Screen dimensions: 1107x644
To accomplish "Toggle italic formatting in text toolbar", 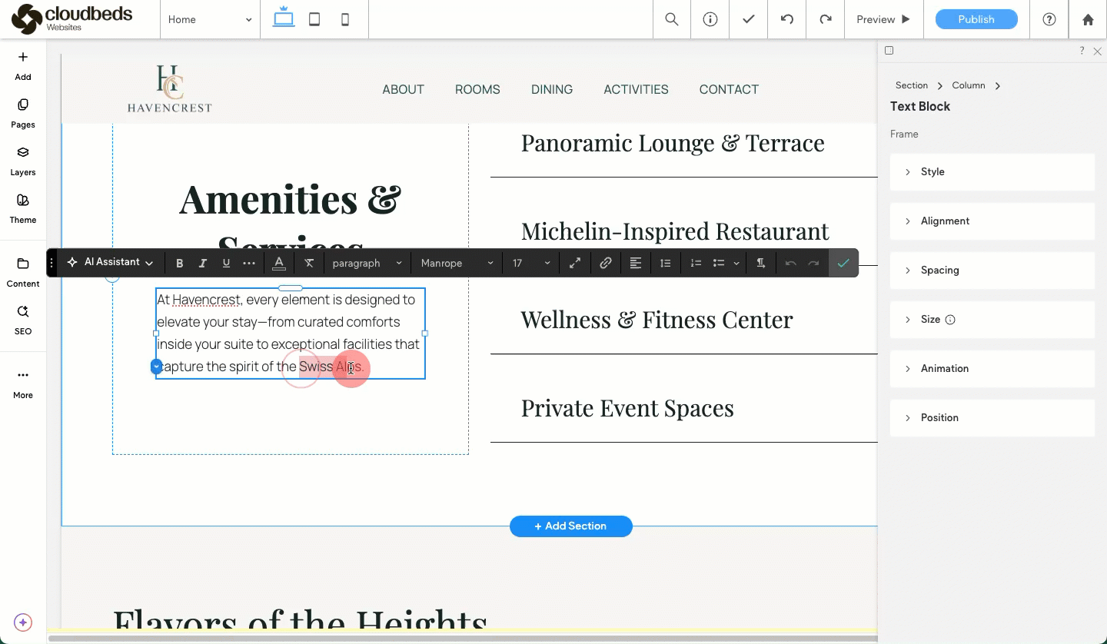I will click(x=203, y=263).
